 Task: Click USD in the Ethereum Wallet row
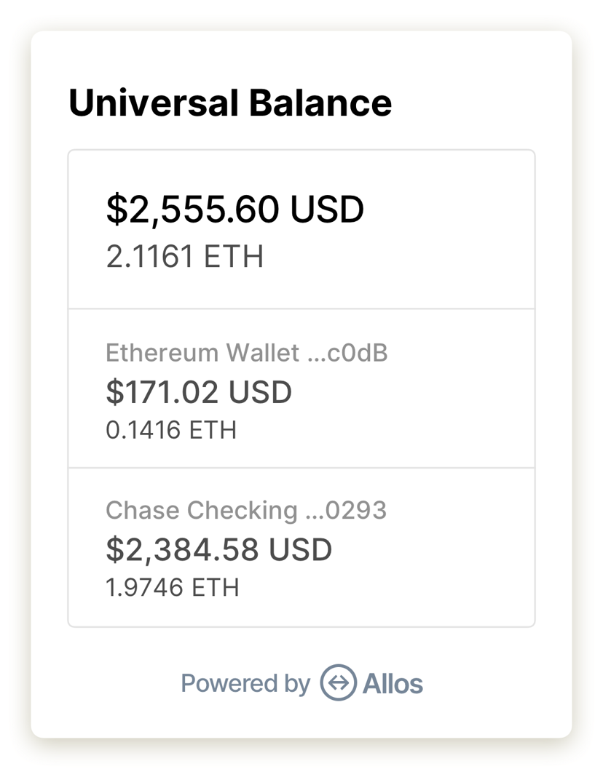pyautogui.click(x=260, y=392)
